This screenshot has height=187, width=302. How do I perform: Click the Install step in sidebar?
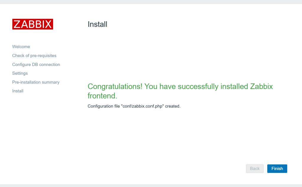pyautogui.click(x=18, y=91)
